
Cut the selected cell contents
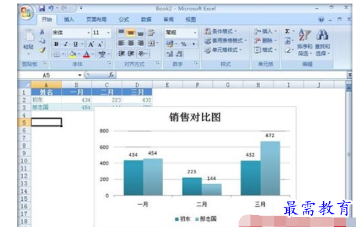pyautogui.click(x=42, y=32)
